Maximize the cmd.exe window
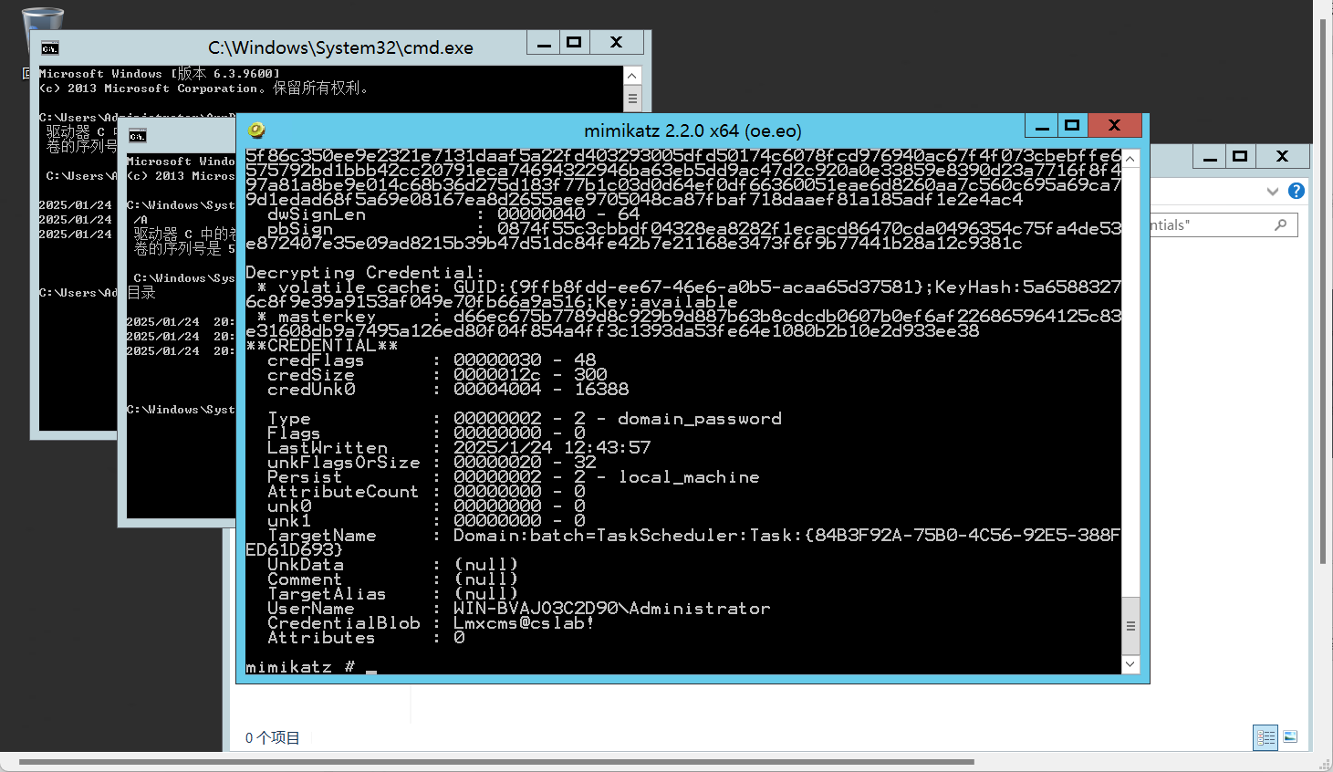This screenshot has width=1333, height=772. click(x=574, y=42)
